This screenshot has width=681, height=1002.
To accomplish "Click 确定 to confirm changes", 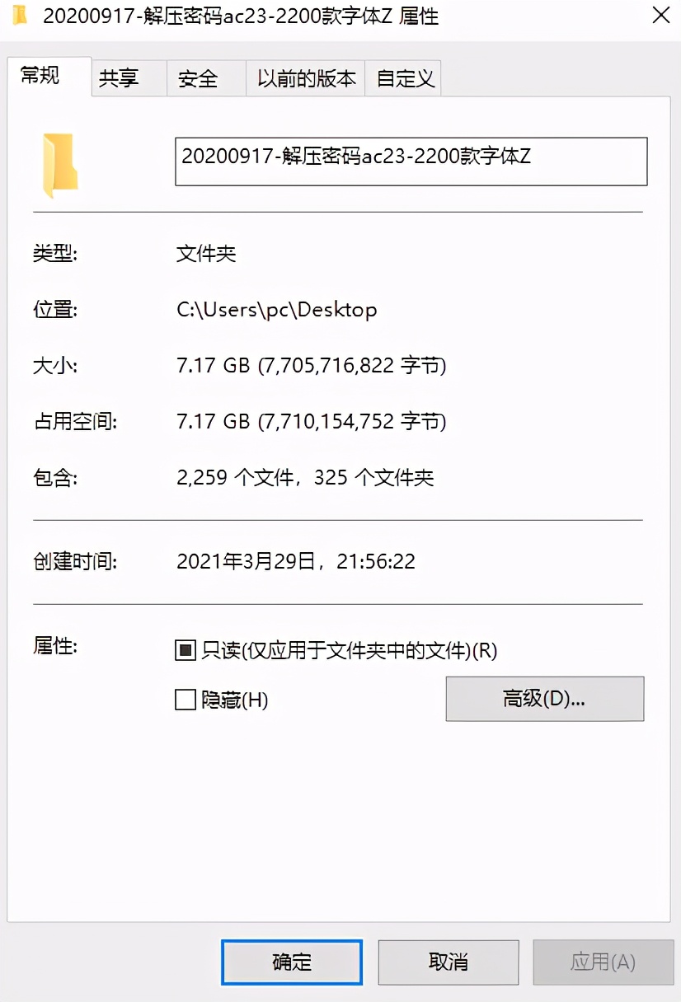I will (x=292, y=962).
